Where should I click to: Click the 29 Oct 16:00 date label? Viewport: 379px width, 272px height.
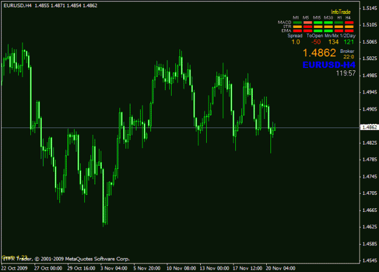(x=81, y=268)
